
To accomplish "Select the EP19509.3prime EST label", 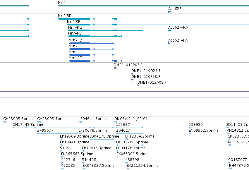I will tap(75, 136).
